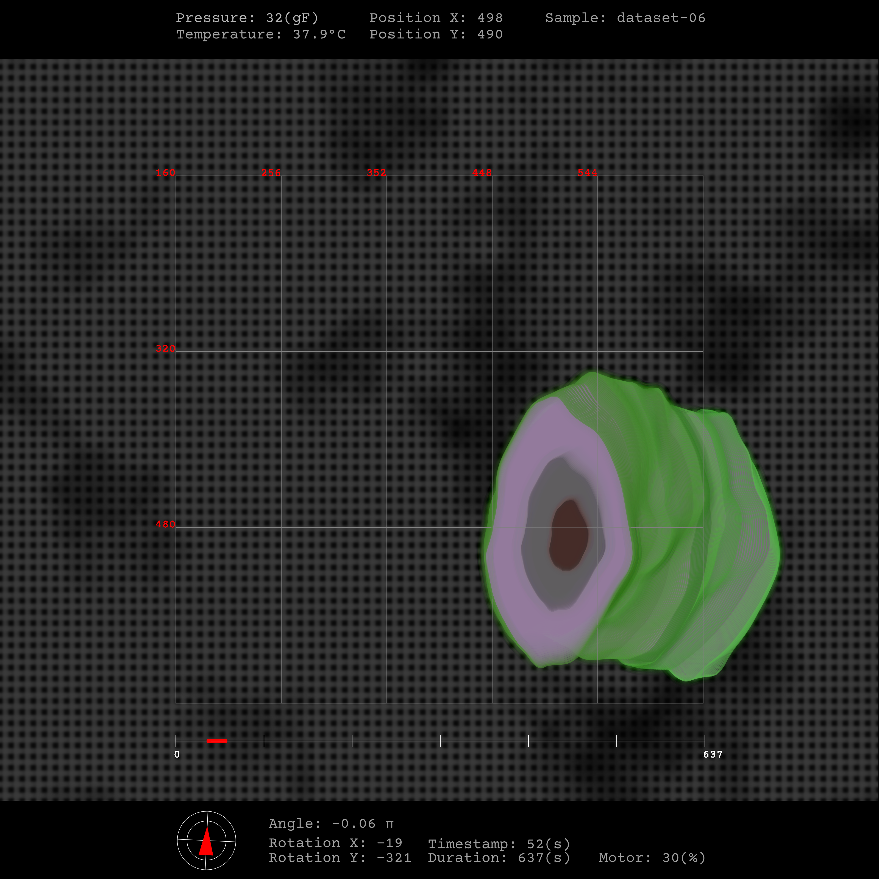Click the middle tick on the timeline

point(440,741)
